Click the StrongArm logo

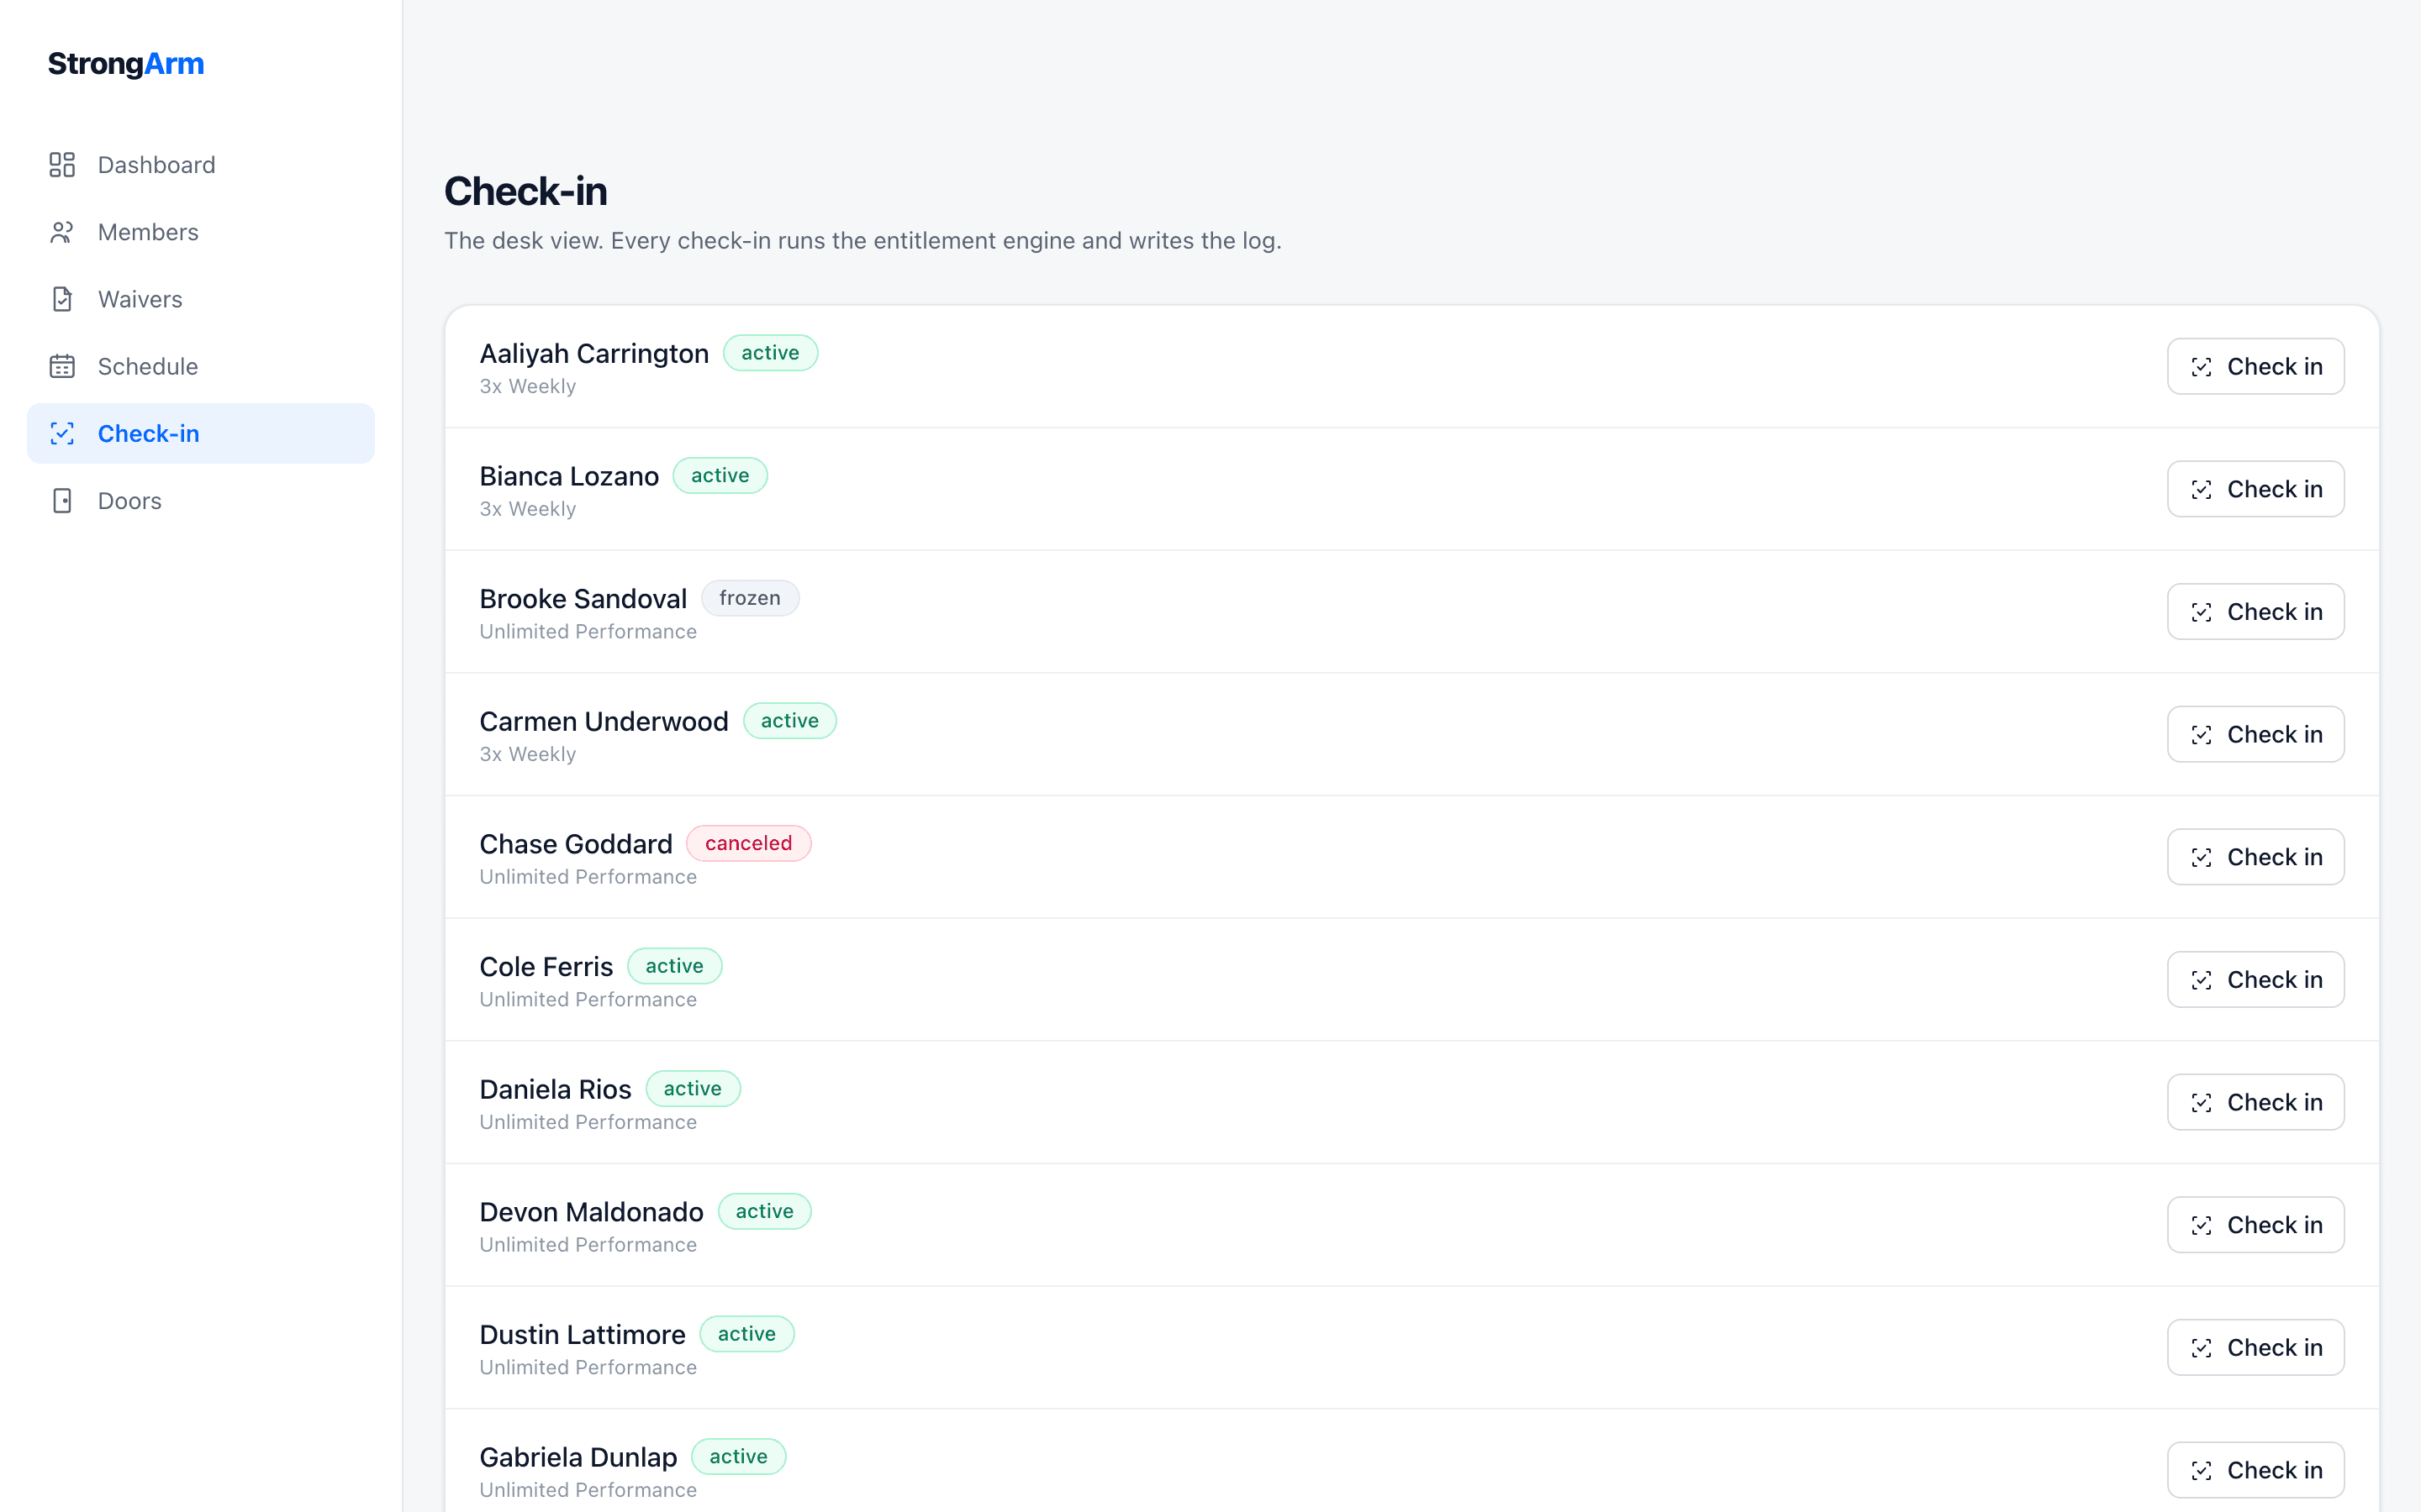(126, 64)
